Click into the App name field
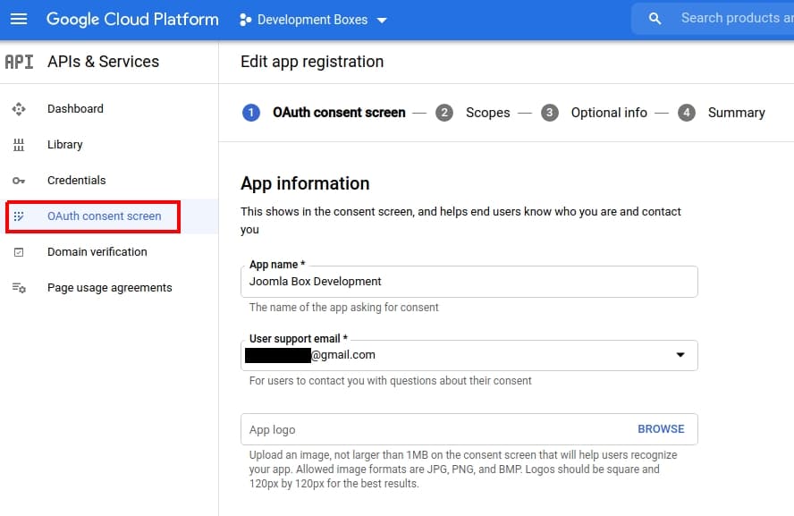Image resolution: width=794 pixels, height=516 pixels. pos(469,282)
